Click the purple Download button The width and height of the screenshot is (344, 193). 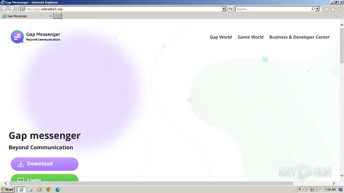click(45, 164)
